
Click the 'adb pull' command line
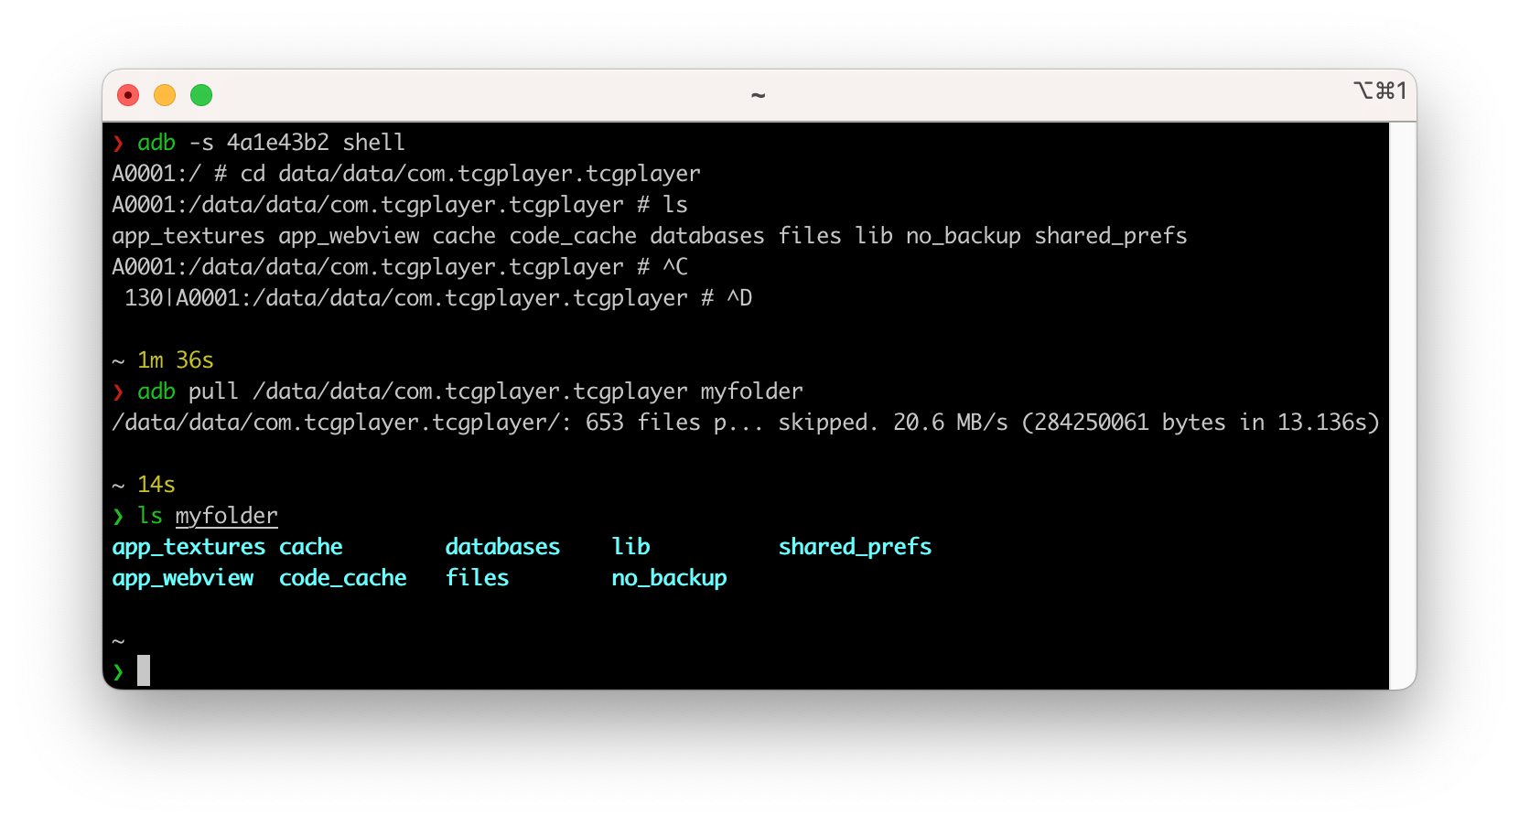click(x=470, y=391)
